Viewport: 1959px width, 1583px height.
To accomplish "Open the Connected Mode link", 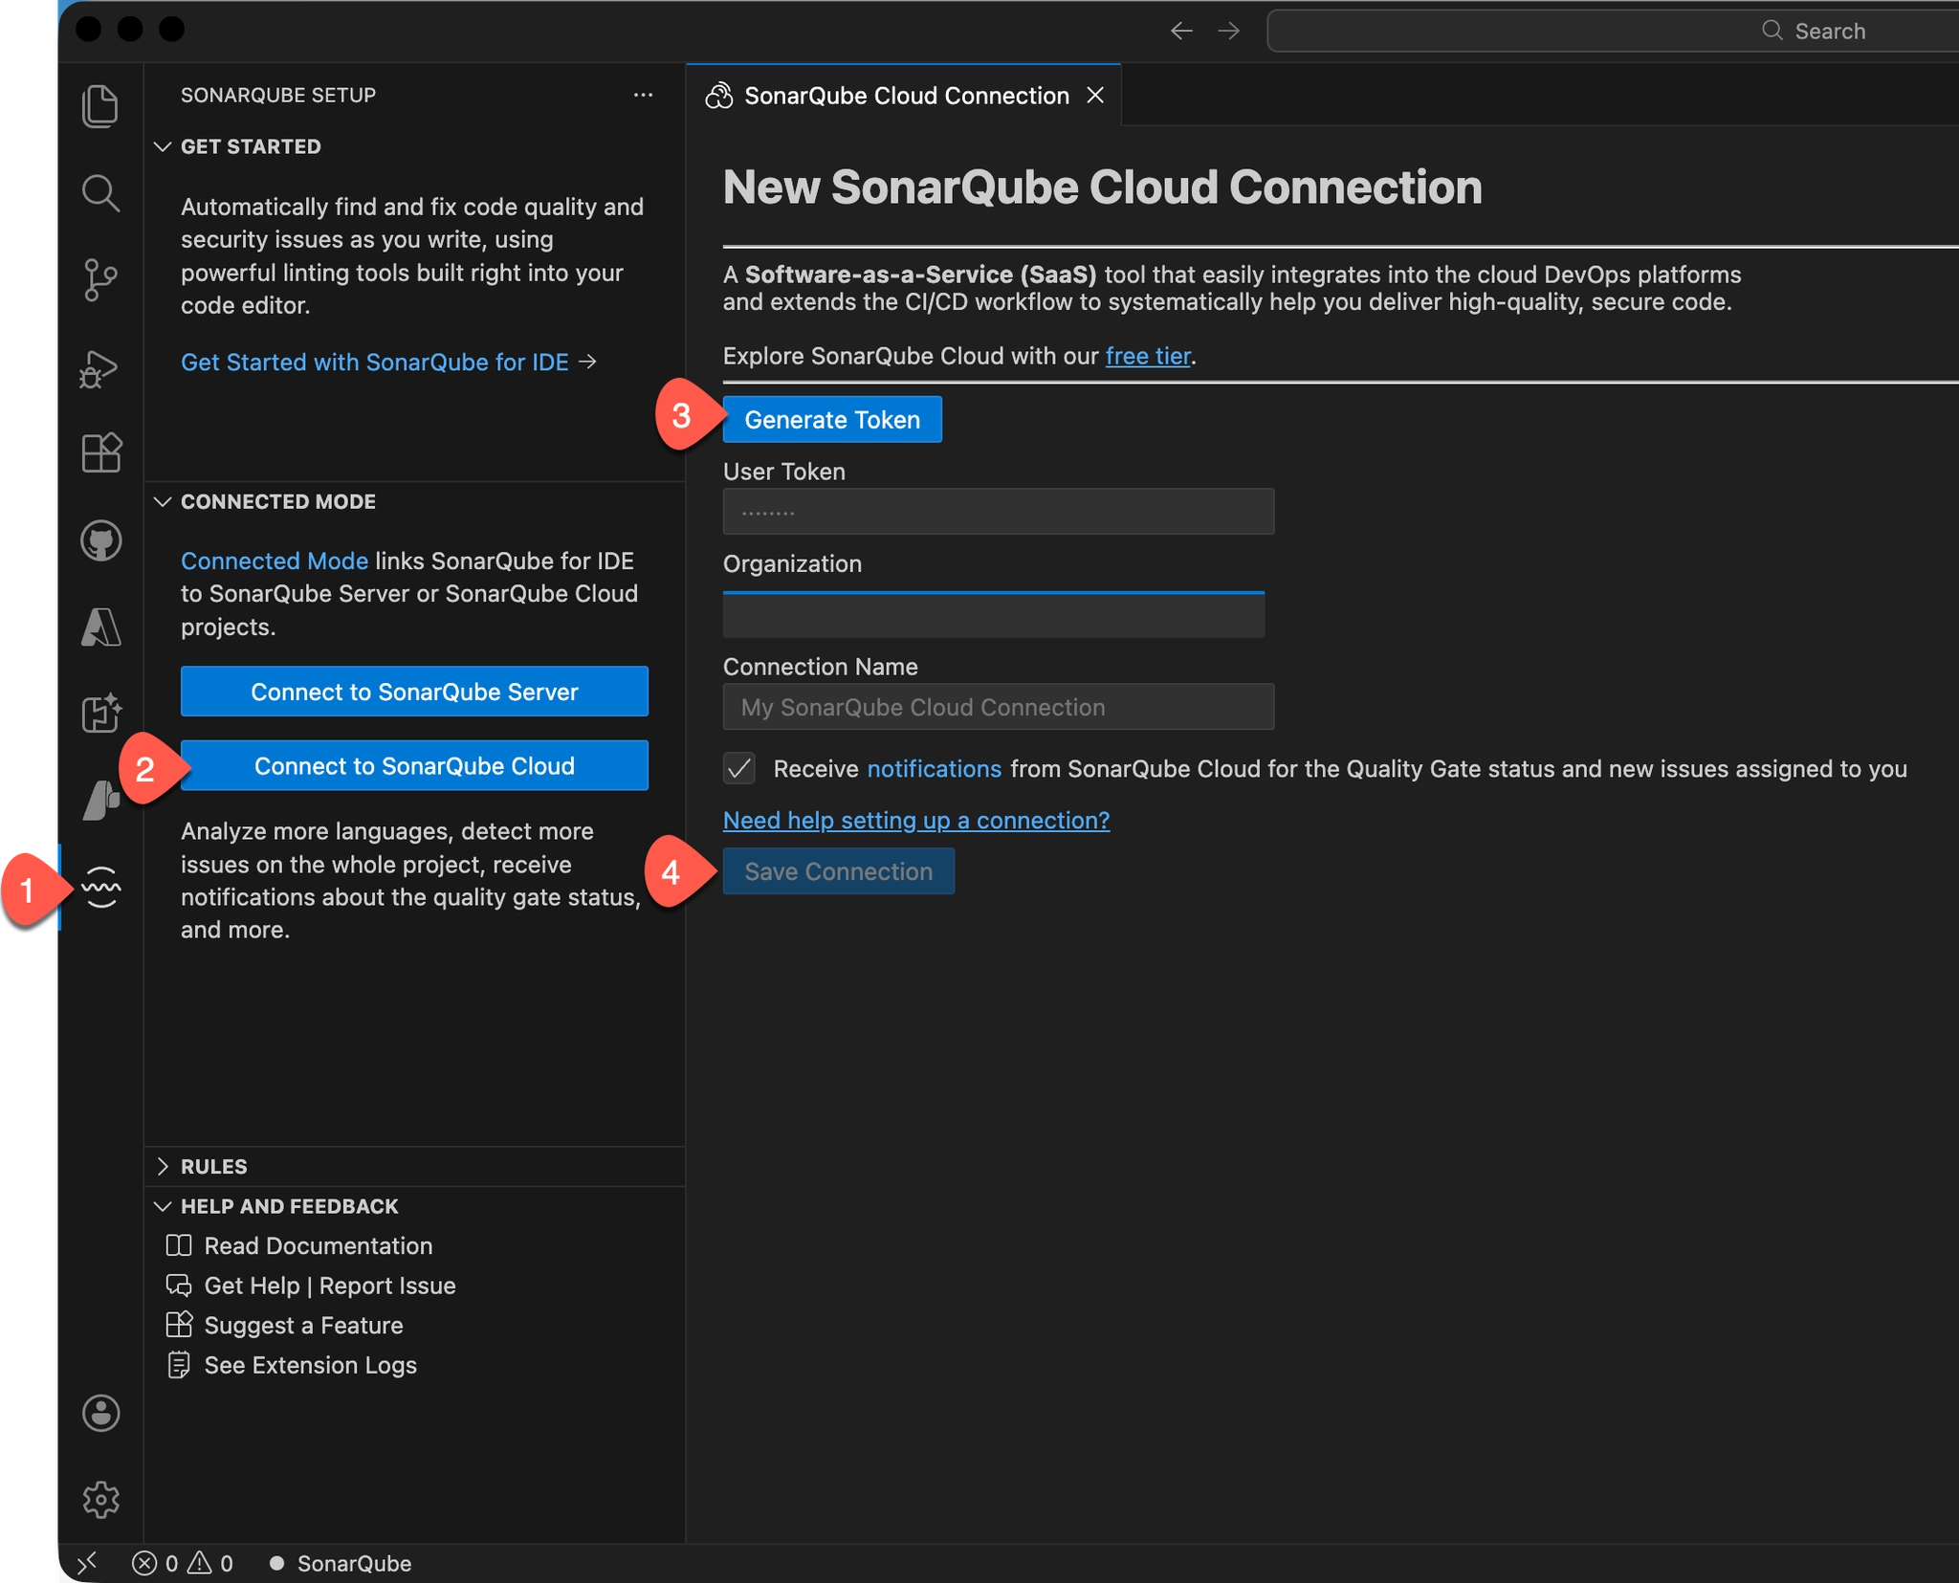I will point(275,561).
